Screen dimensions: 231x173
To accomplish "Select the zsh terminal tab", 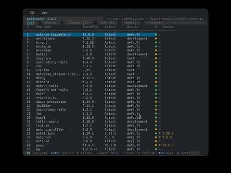I will point(45,13).
